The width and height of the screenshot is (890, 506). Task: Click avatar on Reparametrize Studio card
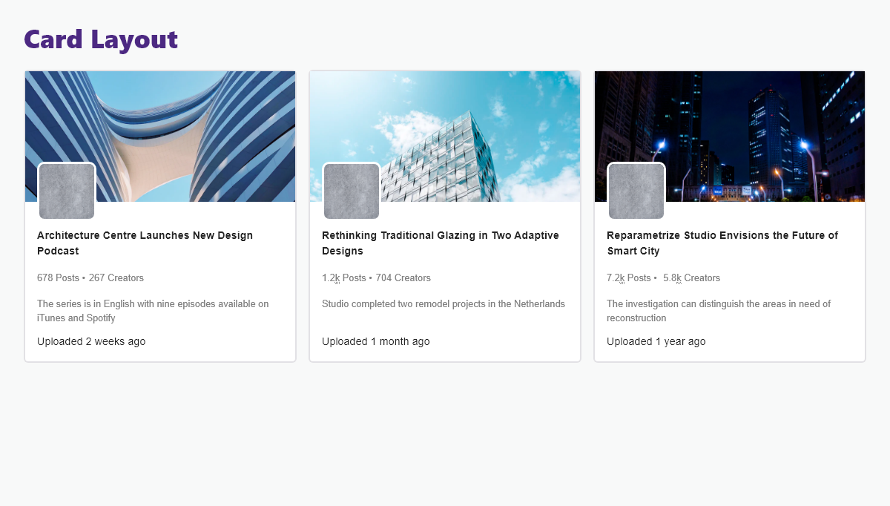[636, 191]
